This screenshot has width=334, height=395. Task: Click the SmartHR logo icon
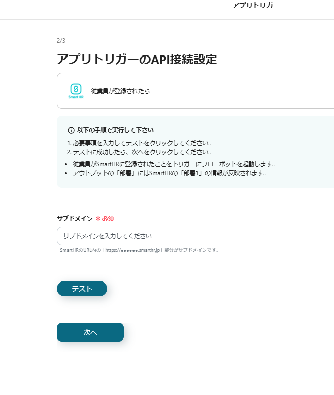(76, 88)
